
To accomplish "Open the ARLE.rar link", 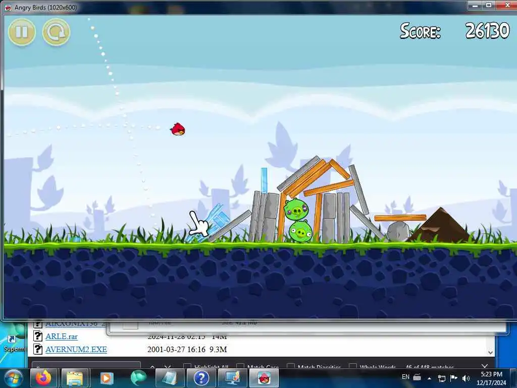I will 62,336.
